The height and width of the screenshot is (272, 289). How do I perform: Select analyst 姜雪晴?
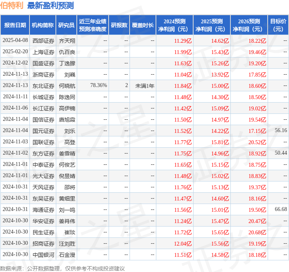coord(67,153)
